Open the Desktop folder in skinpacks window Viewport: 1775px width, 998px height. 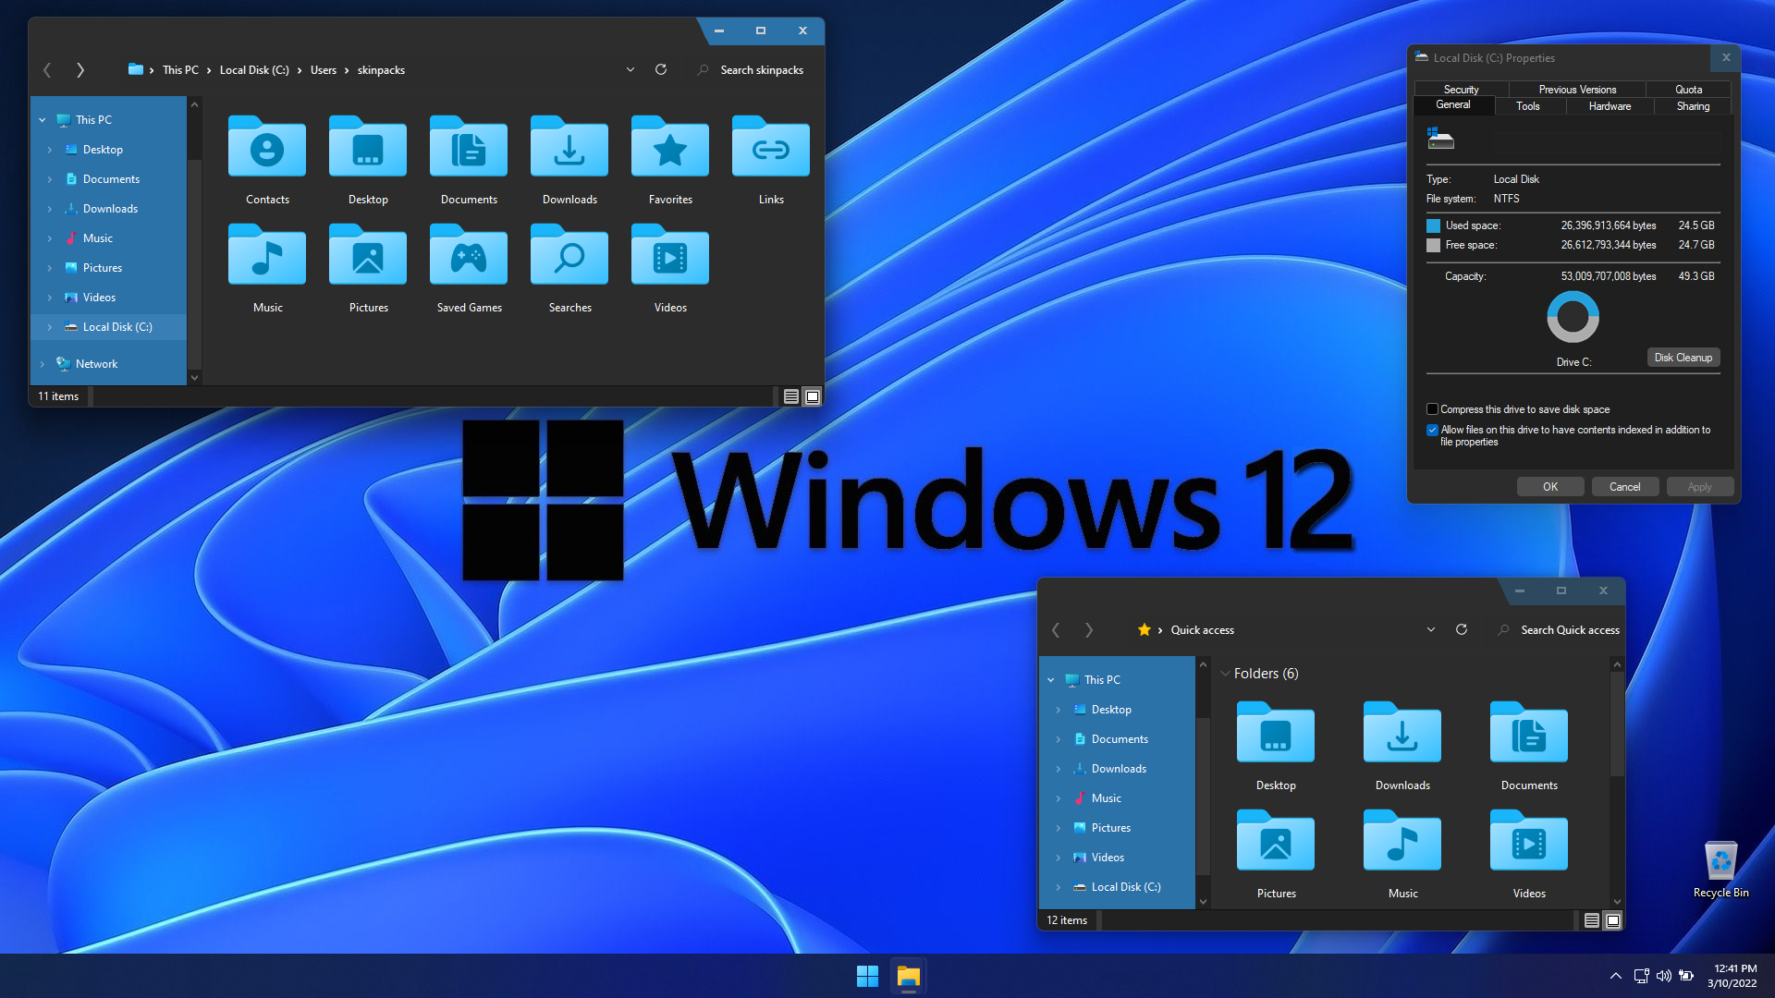coord(368,159)
